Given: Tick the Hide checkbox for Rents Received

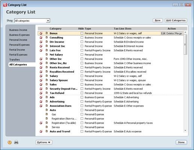Looking at the screenshot, I should click(82, 67).
